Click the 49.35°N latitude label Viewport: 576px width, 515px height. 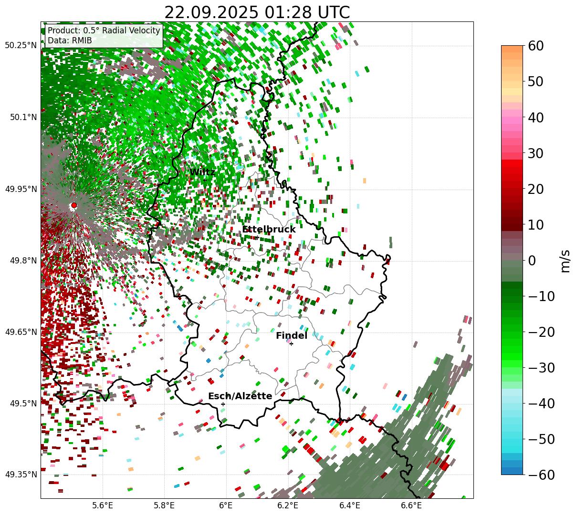pos(21,474)
